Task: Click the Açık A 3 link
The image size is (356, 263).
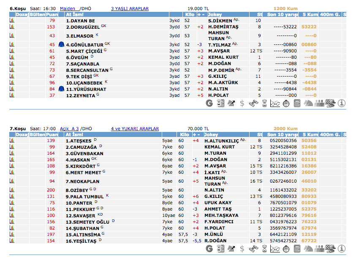Action: 70,129
